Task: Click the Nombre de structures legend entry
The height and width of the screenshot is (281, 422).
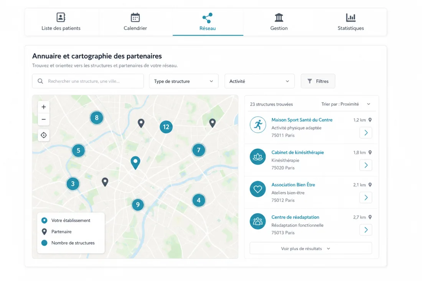Action: 68,243
